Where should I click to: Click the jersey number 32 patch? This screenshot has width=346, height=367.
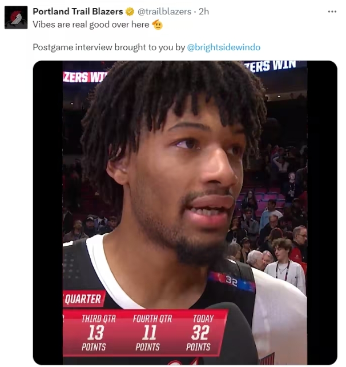[x=231, y=281]
